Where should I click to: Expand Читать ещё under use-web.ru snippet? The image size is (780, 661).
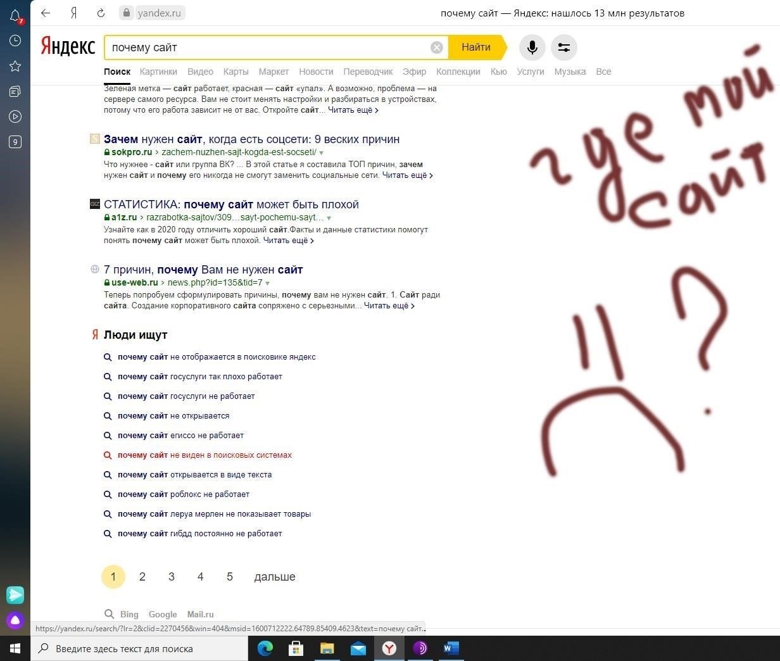coord(389,306)
